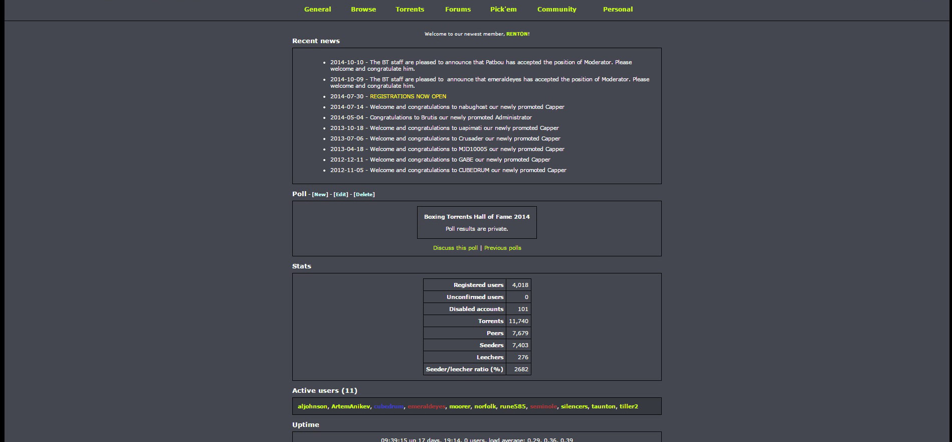Viewport: 952px width, 442px height.
Task: Create a new poll via New link
Action: pos(320,195)
